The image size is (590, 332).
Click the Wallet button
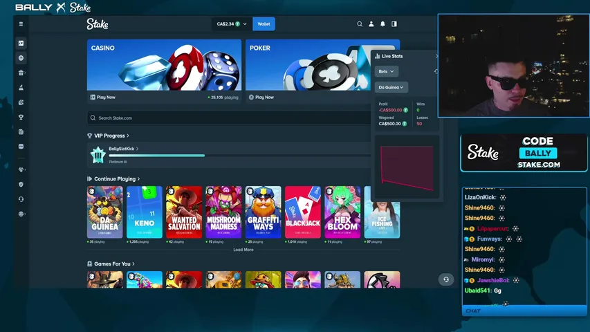coord(264,24)
